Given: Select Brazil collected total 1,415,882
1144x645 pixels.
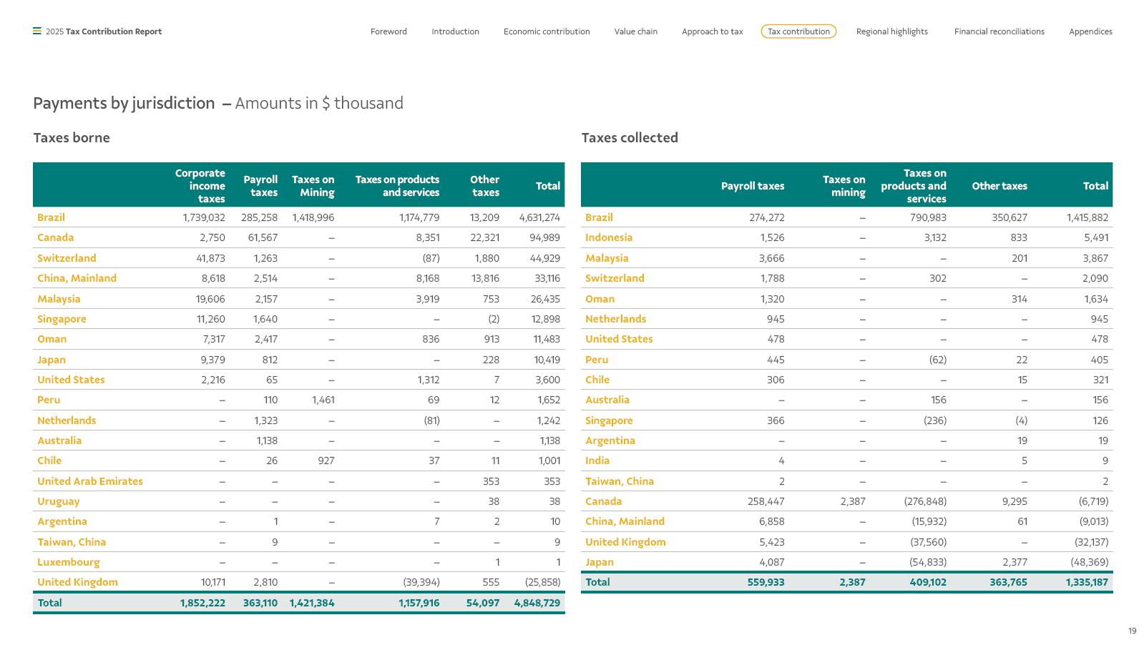Looking at the screenshot, I should 1087,217.
